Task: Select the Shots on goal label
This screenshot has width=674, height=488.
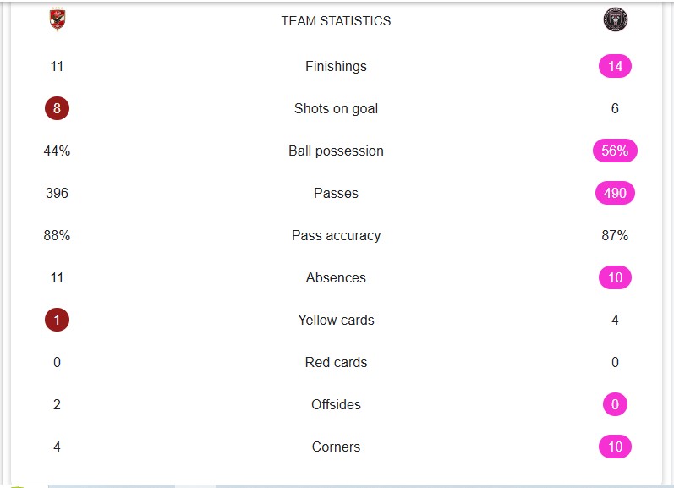Action: click(x=336, y=108)
